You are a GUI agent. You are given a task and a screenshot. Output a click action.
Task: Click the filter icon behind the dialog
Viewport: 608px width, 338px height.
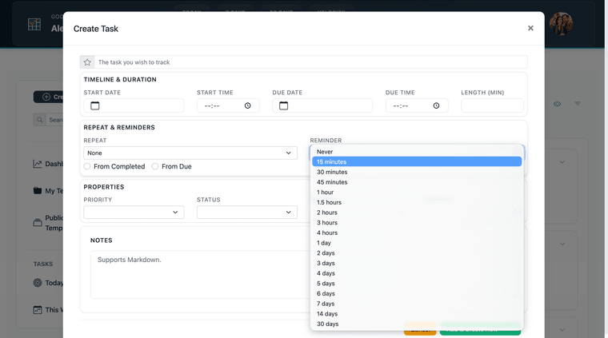coord(578,104)
